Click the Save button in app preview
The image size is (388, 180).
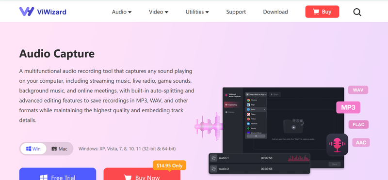tap(335, 164)
